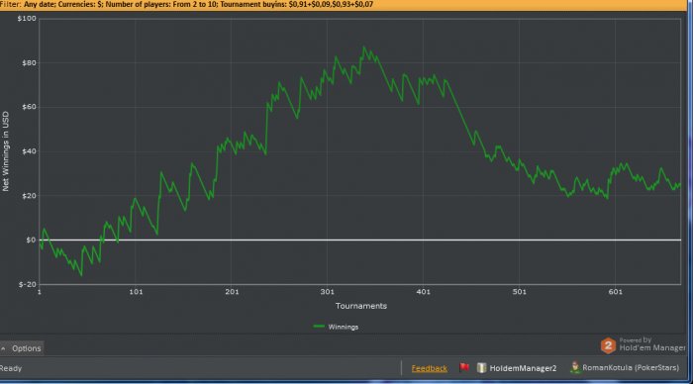Toggle the Winnings series legend label
Viewport: 693px width, 384px height.
point(343,327)
